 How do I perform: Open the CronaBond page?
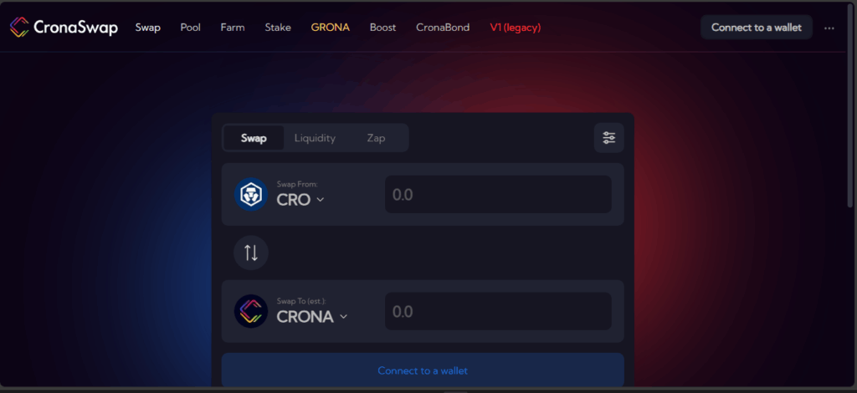pyautogui.click(x=443, y=28)
